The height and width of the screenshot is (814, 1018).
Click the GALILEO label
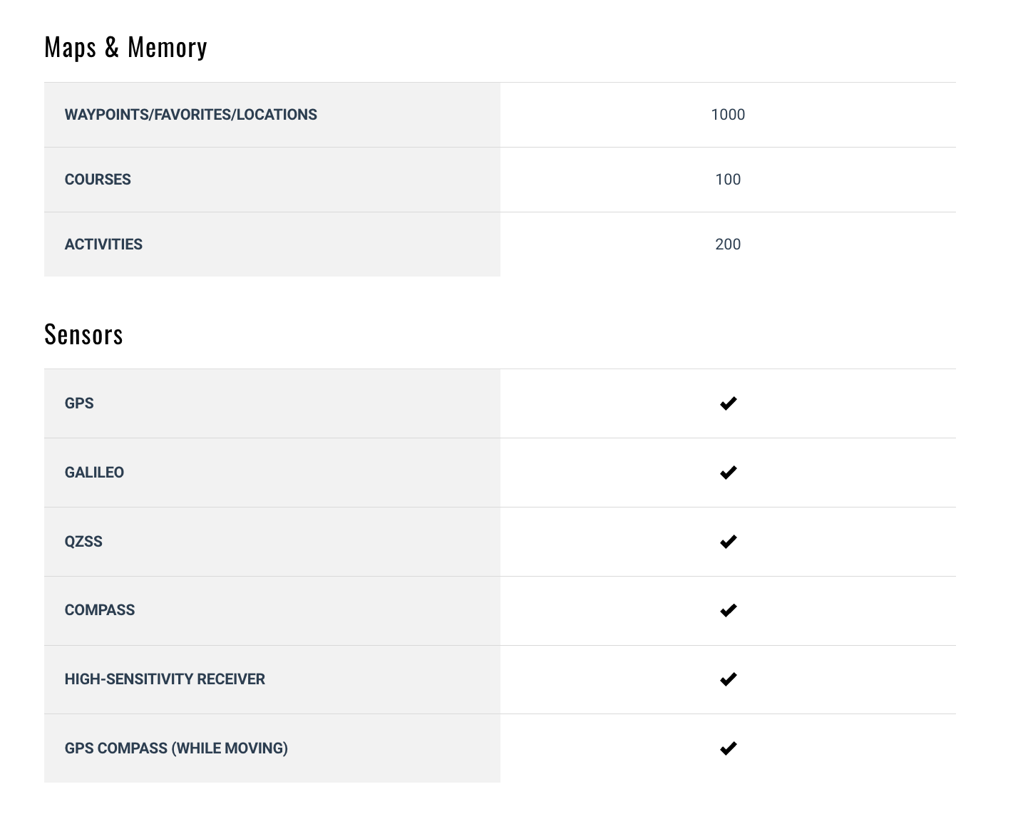(94, 473)
